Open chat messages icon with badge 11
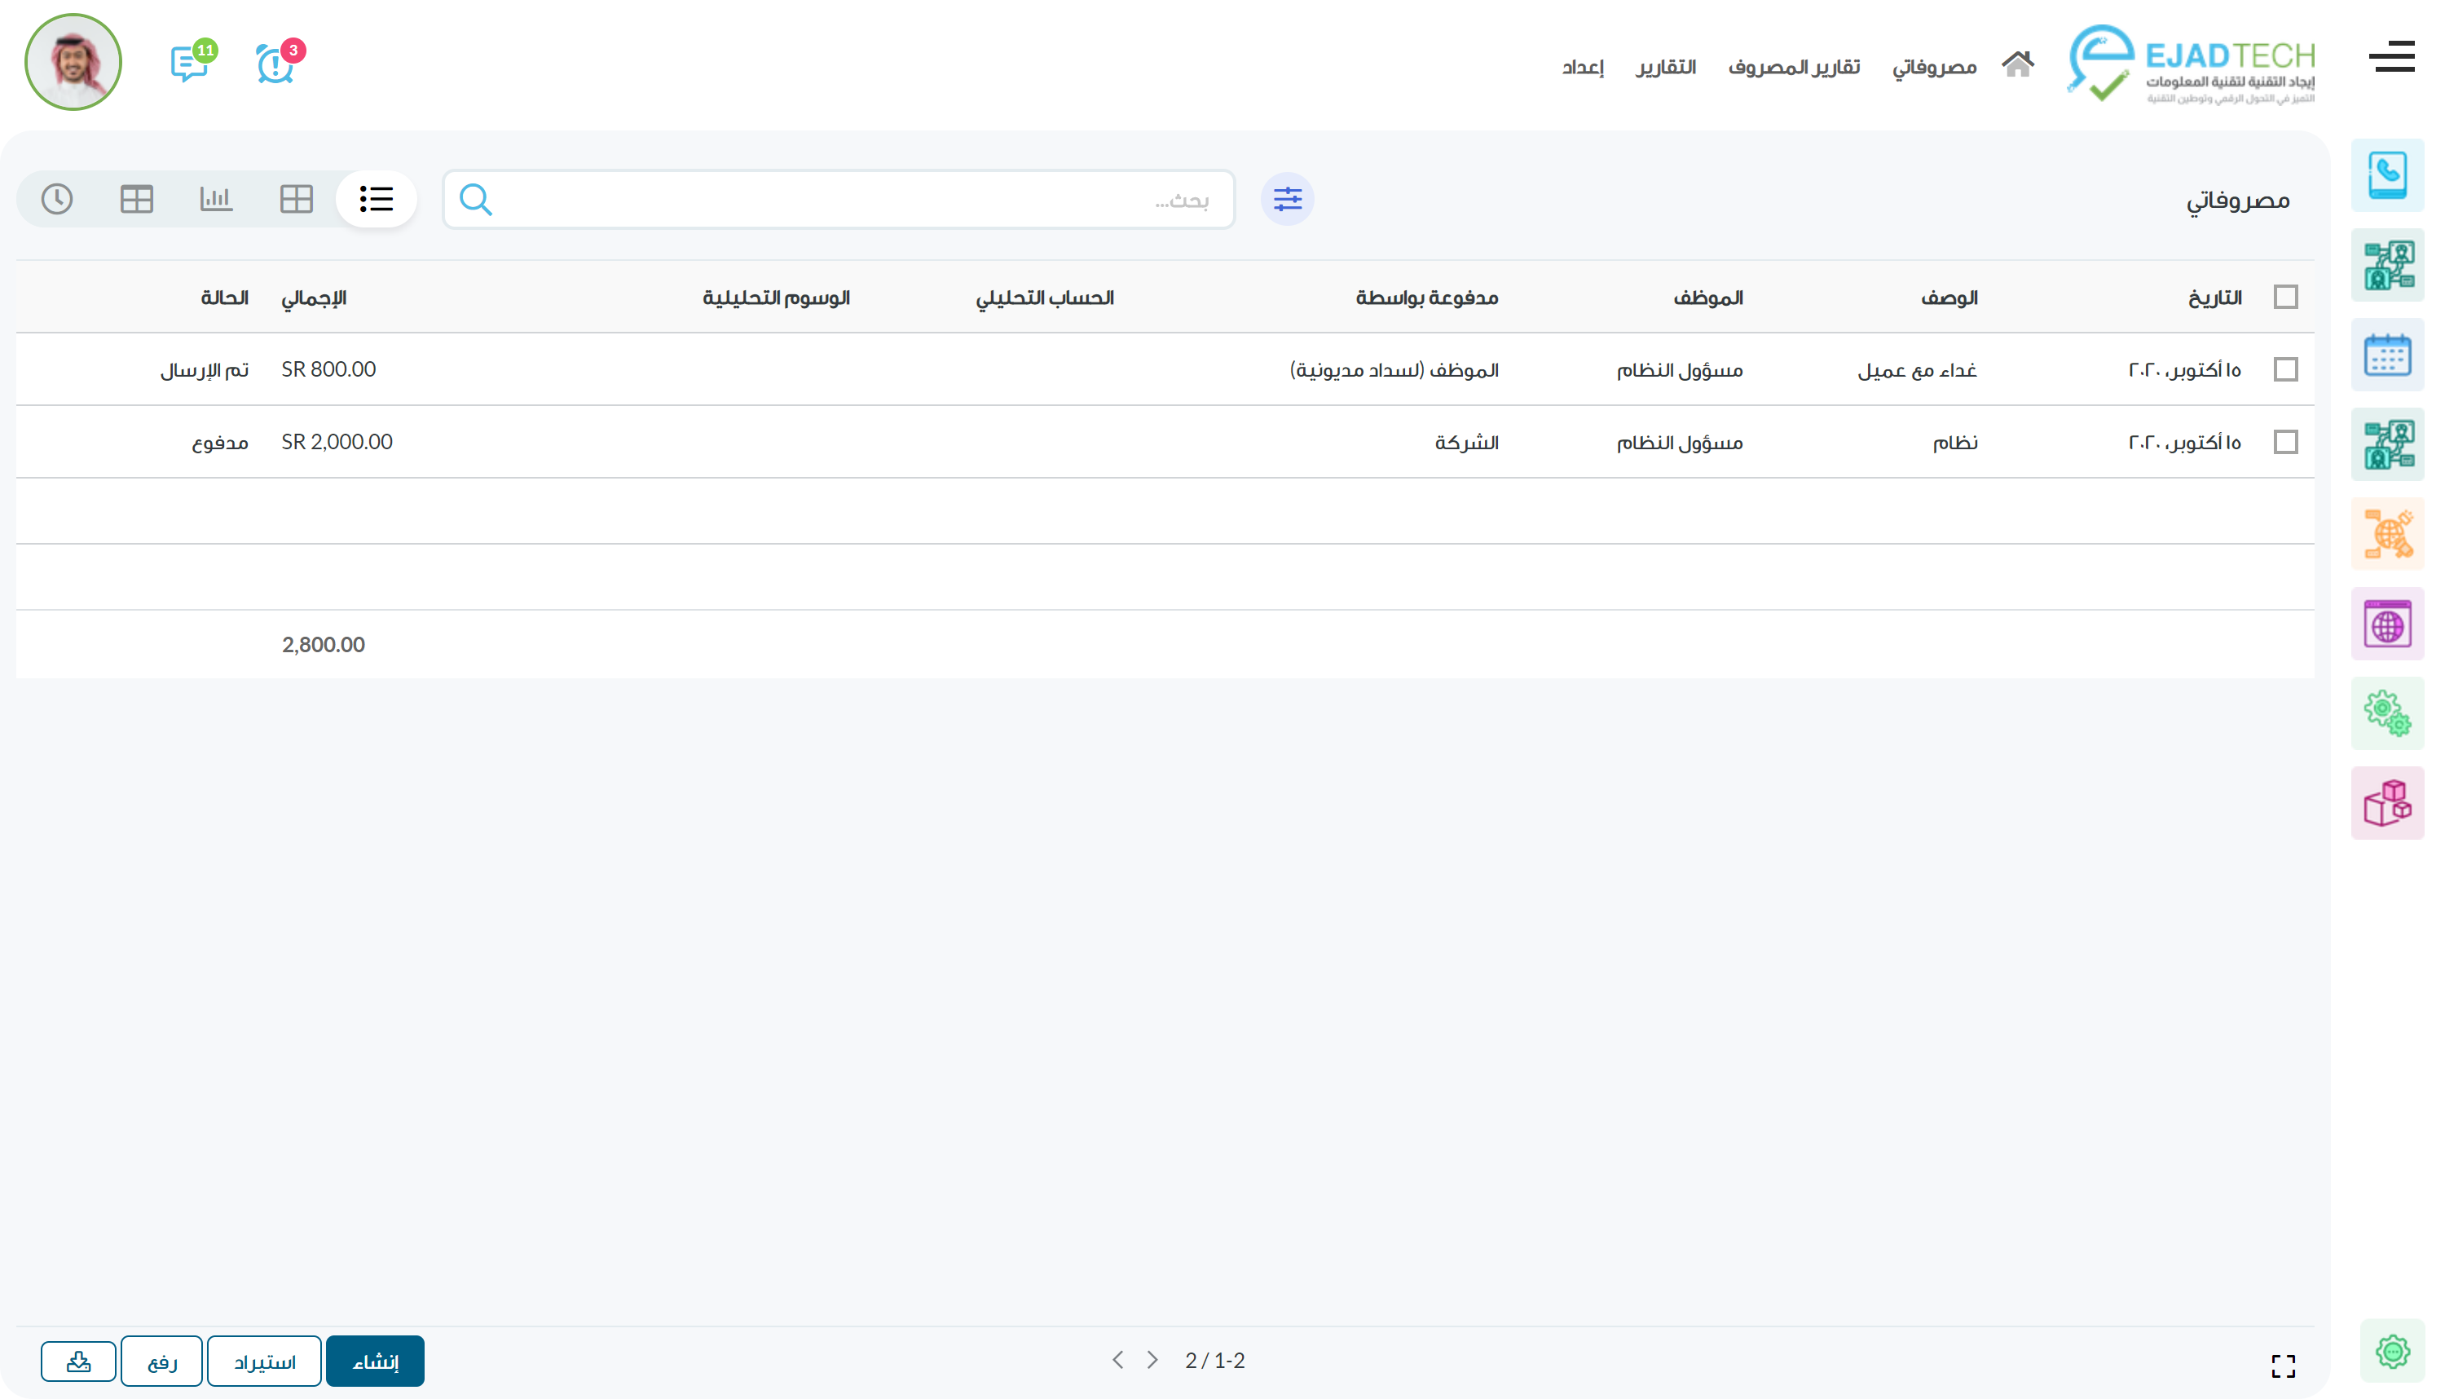The height and width of the screenshot is (1399, 2445). coord(190,64)
